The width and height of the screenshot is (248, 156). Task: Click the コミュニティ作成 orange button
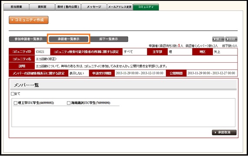(29, 20)
